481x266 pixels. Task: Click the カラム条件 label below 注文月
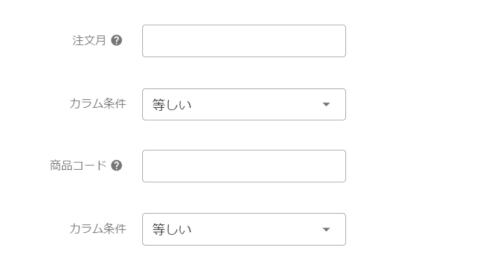pyautogui.click(x=98, y=104)
